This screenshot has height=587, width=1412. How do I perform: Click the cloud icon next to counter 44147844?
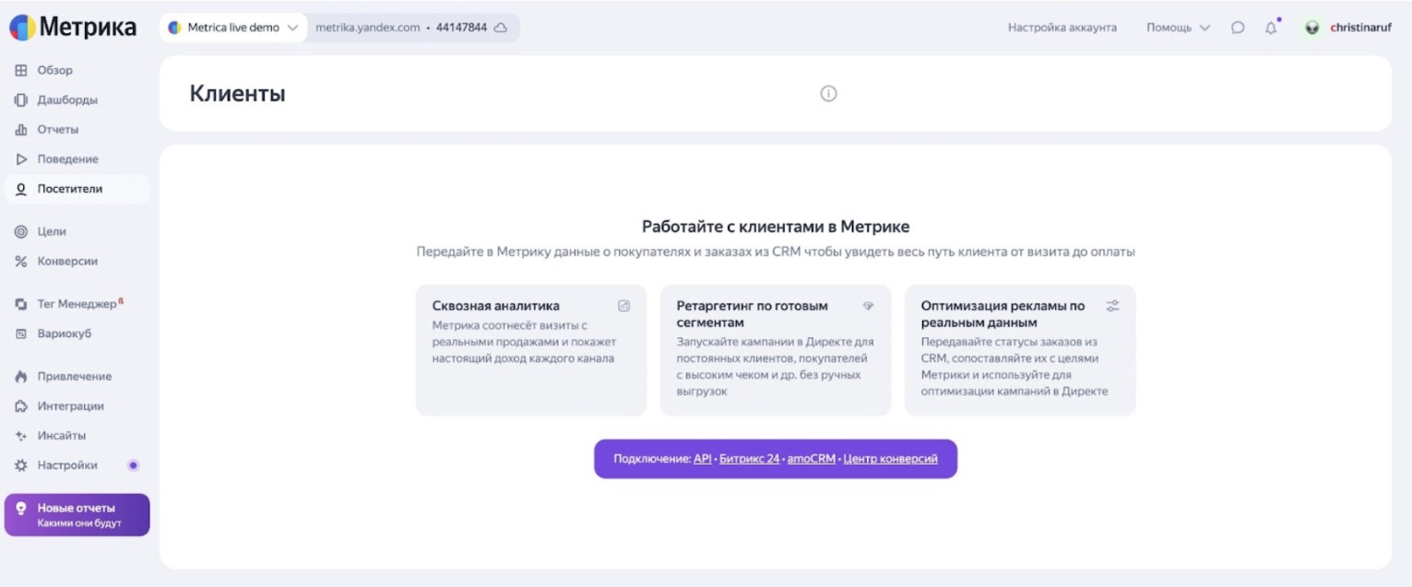click(x=501, y=28)
